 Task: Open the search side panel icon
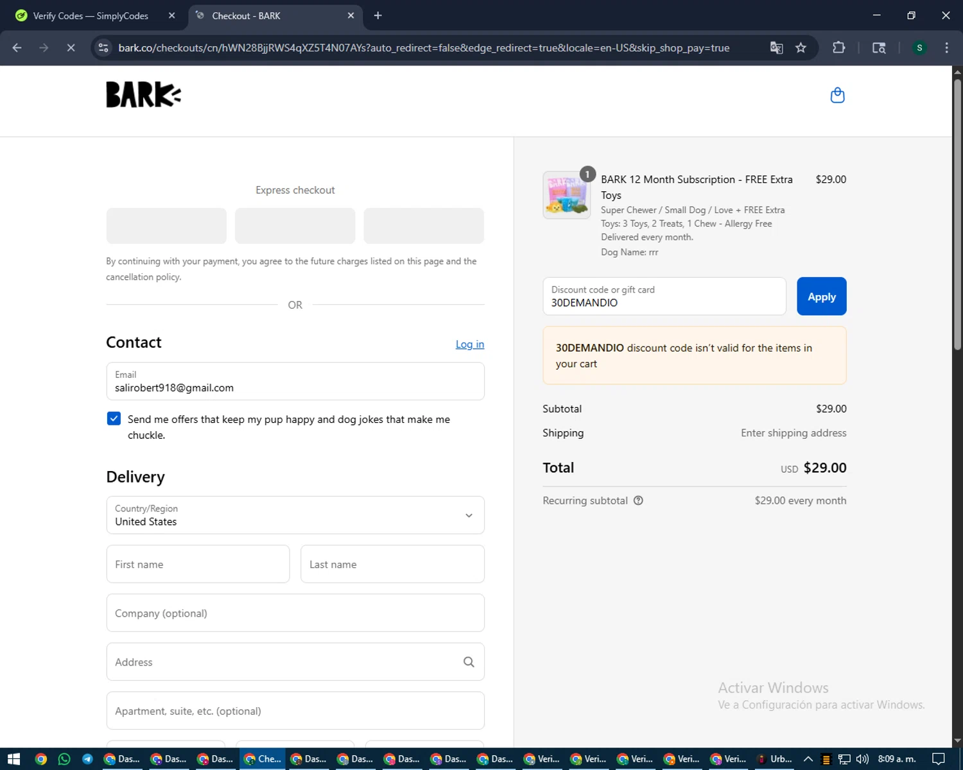879,47
